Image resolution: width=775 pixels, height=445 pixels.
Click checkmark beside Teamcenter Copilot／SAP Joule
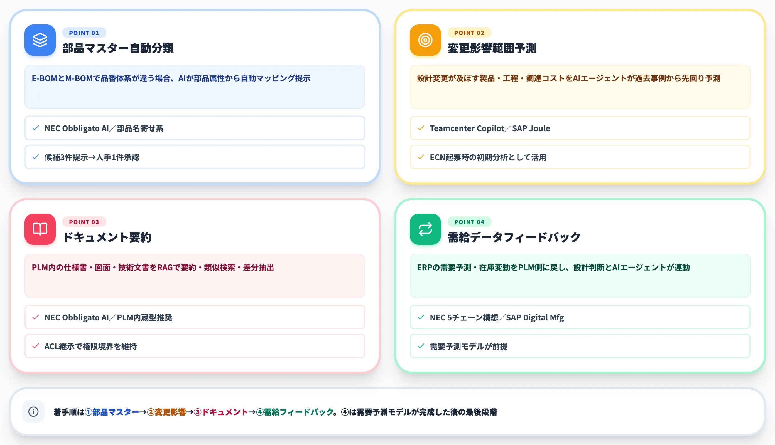421,128
